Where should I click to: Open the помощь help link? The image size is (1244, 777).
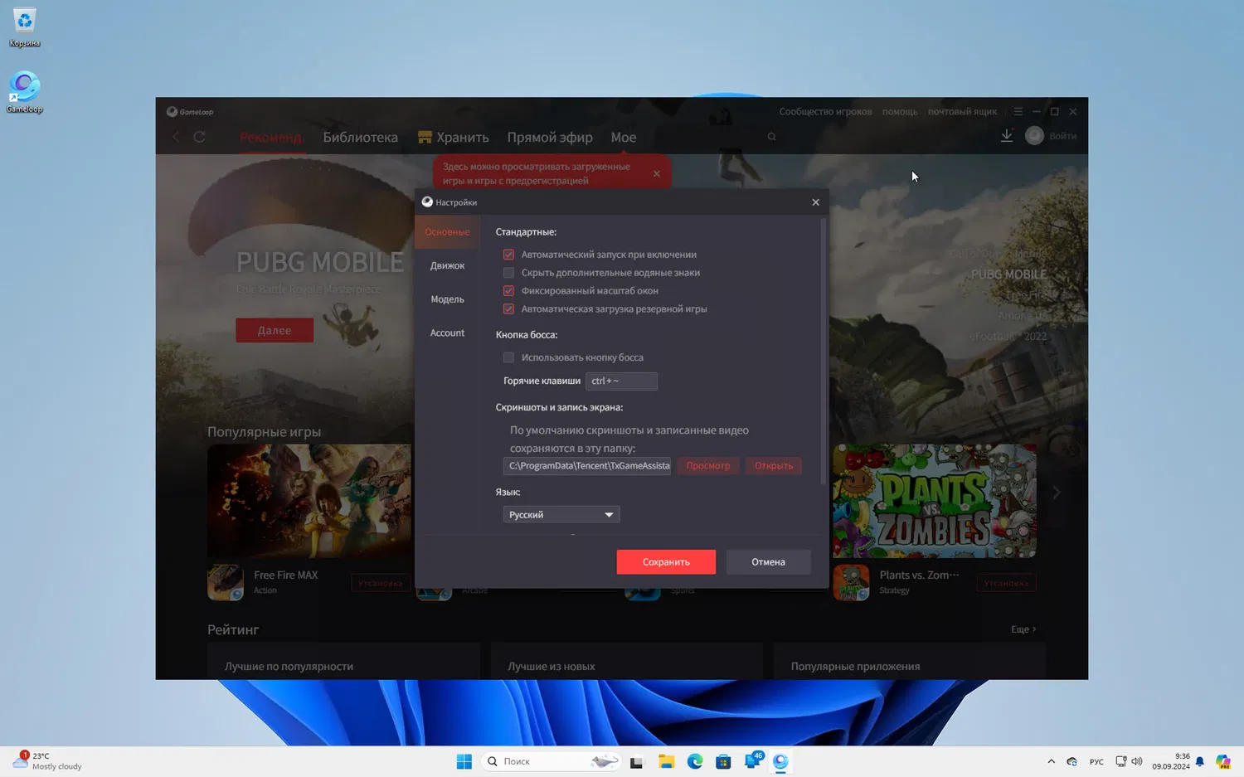click(x=900, y=111)
